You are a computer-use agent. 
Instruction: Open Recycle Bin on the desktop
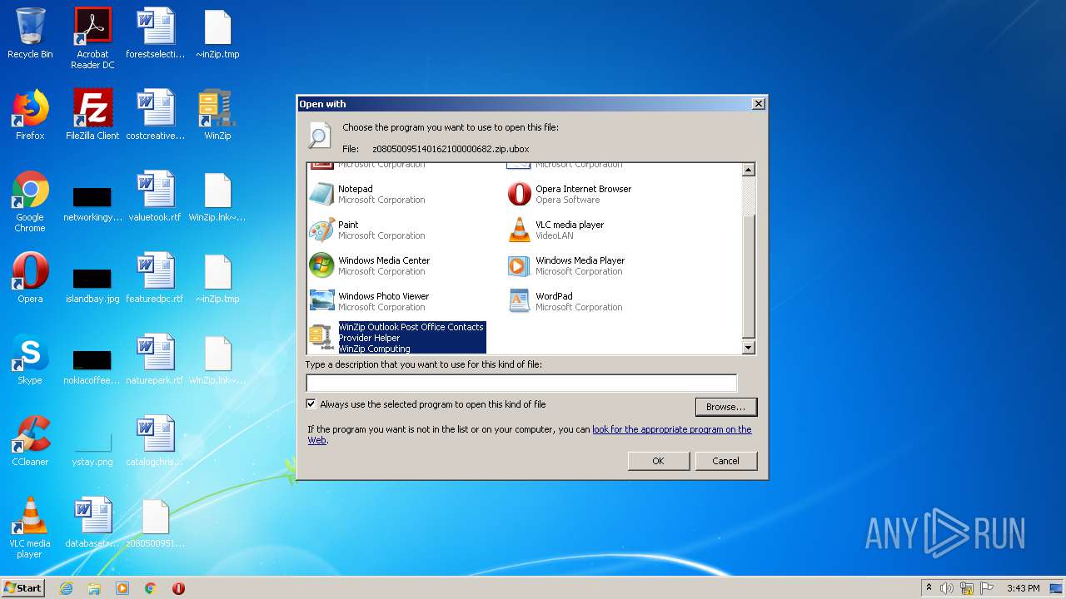pyautogui.click(x=30, y=33)
